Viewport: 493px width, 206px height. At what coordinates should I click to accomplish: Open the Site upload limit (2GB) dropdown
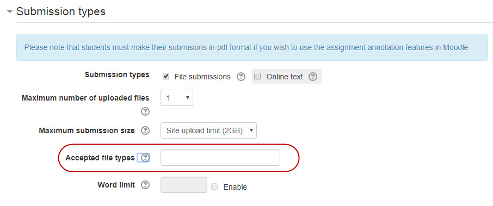(209, 130)
